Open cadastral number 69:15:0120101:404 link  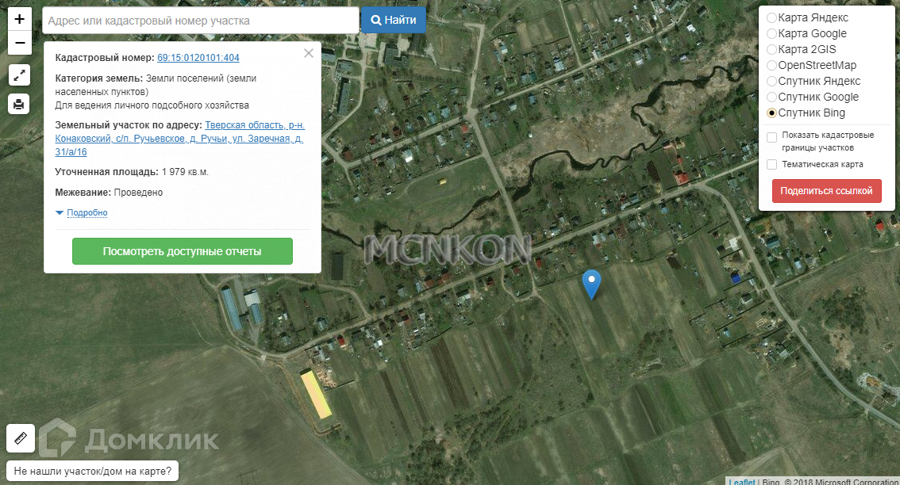tap(198, 57)
